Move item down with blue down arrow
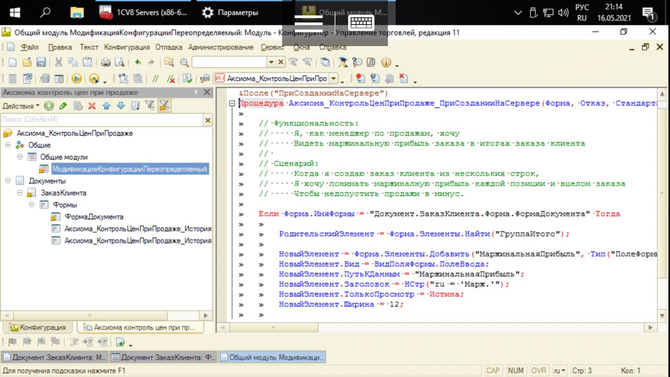Image resolution: width=670 pixels, height=377 pixels. coord(121,106)
